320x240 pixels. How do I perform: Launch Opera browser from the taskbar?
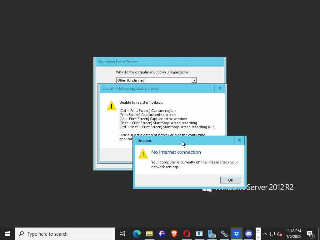pos(187,234)
